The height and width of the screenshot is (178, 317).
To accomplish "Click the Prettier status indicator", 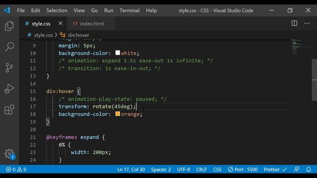I will point(275,169).
